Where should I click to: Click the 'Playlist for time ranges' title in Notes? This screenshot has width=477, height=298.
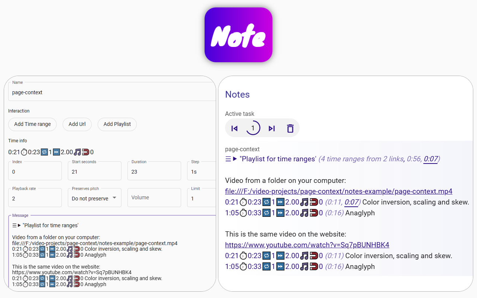pos(278,159)
